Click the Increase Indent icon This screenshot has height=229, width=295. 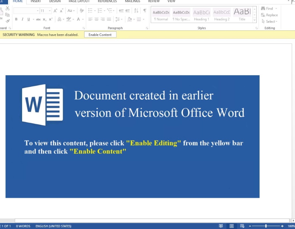click(x=128, y=11)
